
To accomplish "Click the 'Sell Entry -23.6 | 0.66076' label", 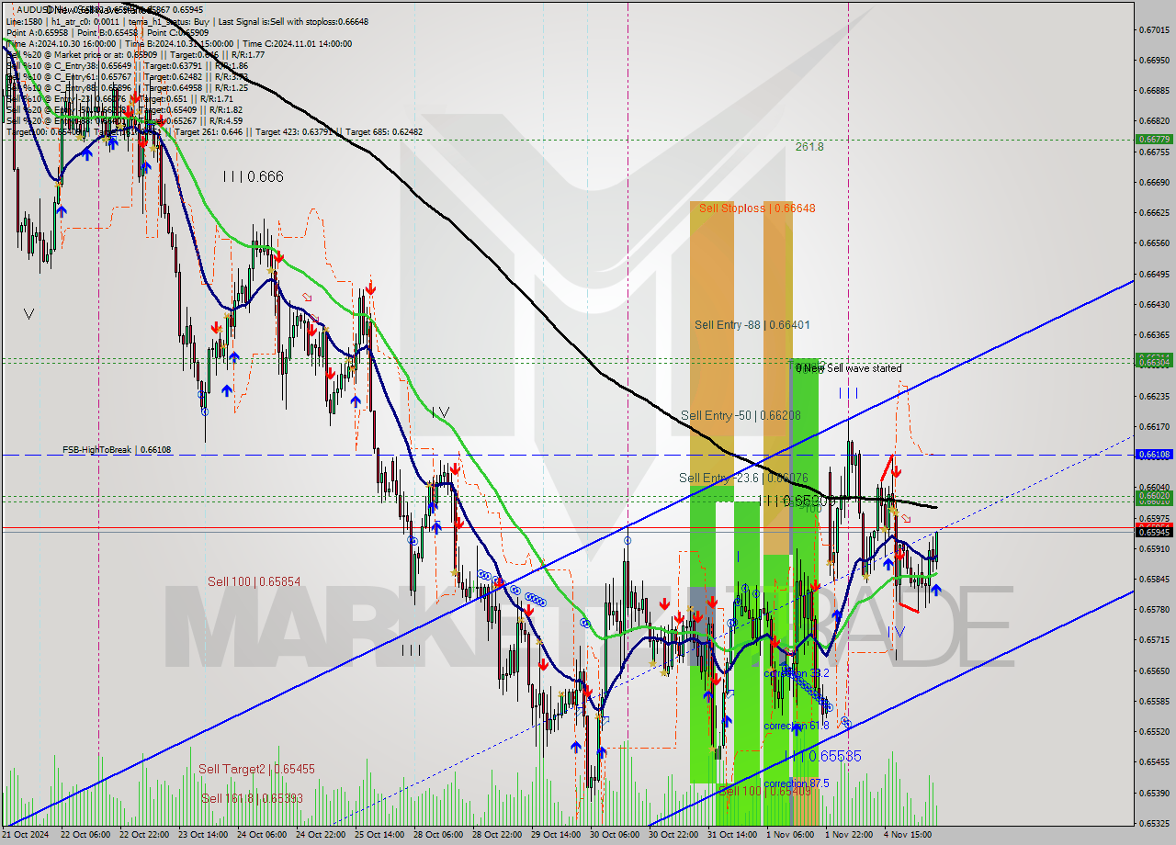I will point(743,478).
